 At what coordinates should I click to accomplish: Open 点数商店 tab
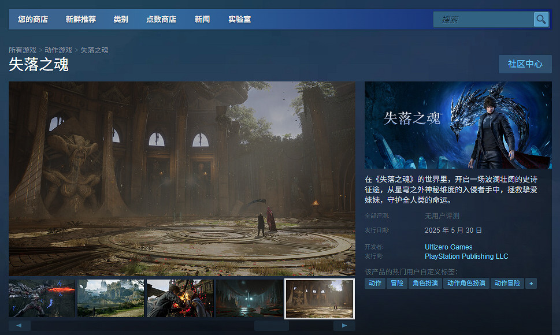[x=161, y=20]
